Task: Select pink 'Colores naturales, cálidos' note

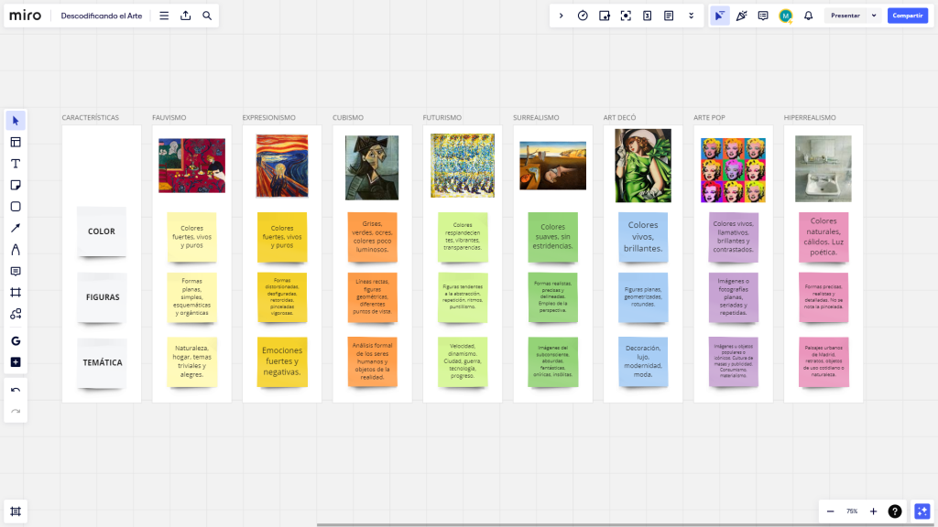Action: (x=823, y=237)
